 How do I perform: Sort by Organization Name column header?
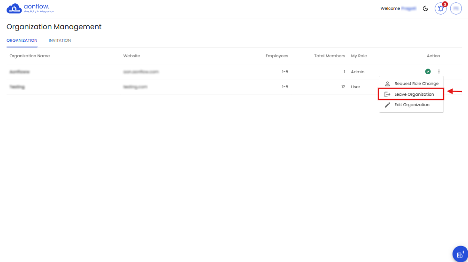click(x=30, y=56)
